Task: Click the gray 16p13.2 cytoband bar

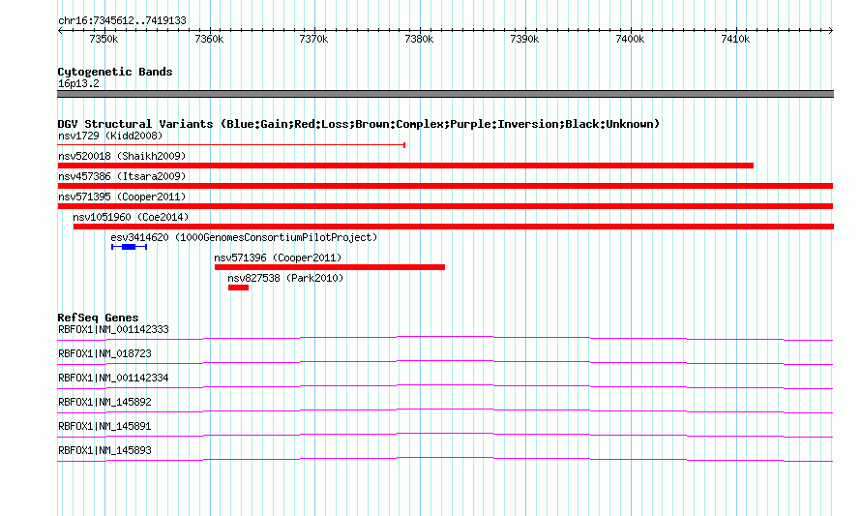Action: click(445, 94)
